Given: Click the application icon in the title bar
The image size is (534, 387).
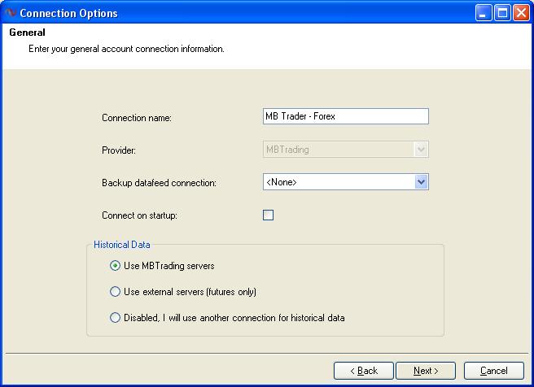Looking at the screenshot, I should 10,13.
